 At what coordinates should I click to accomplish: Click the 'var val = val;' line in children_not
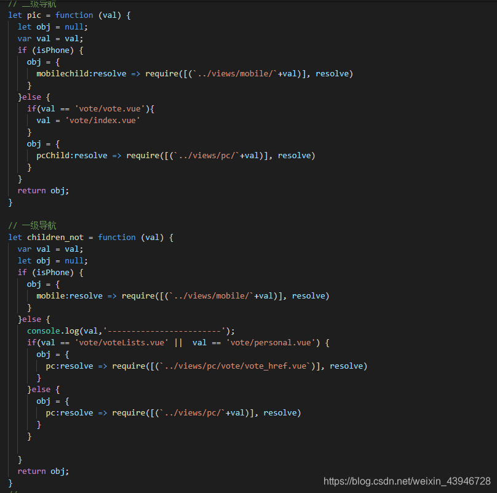click(x=50, y=249)
